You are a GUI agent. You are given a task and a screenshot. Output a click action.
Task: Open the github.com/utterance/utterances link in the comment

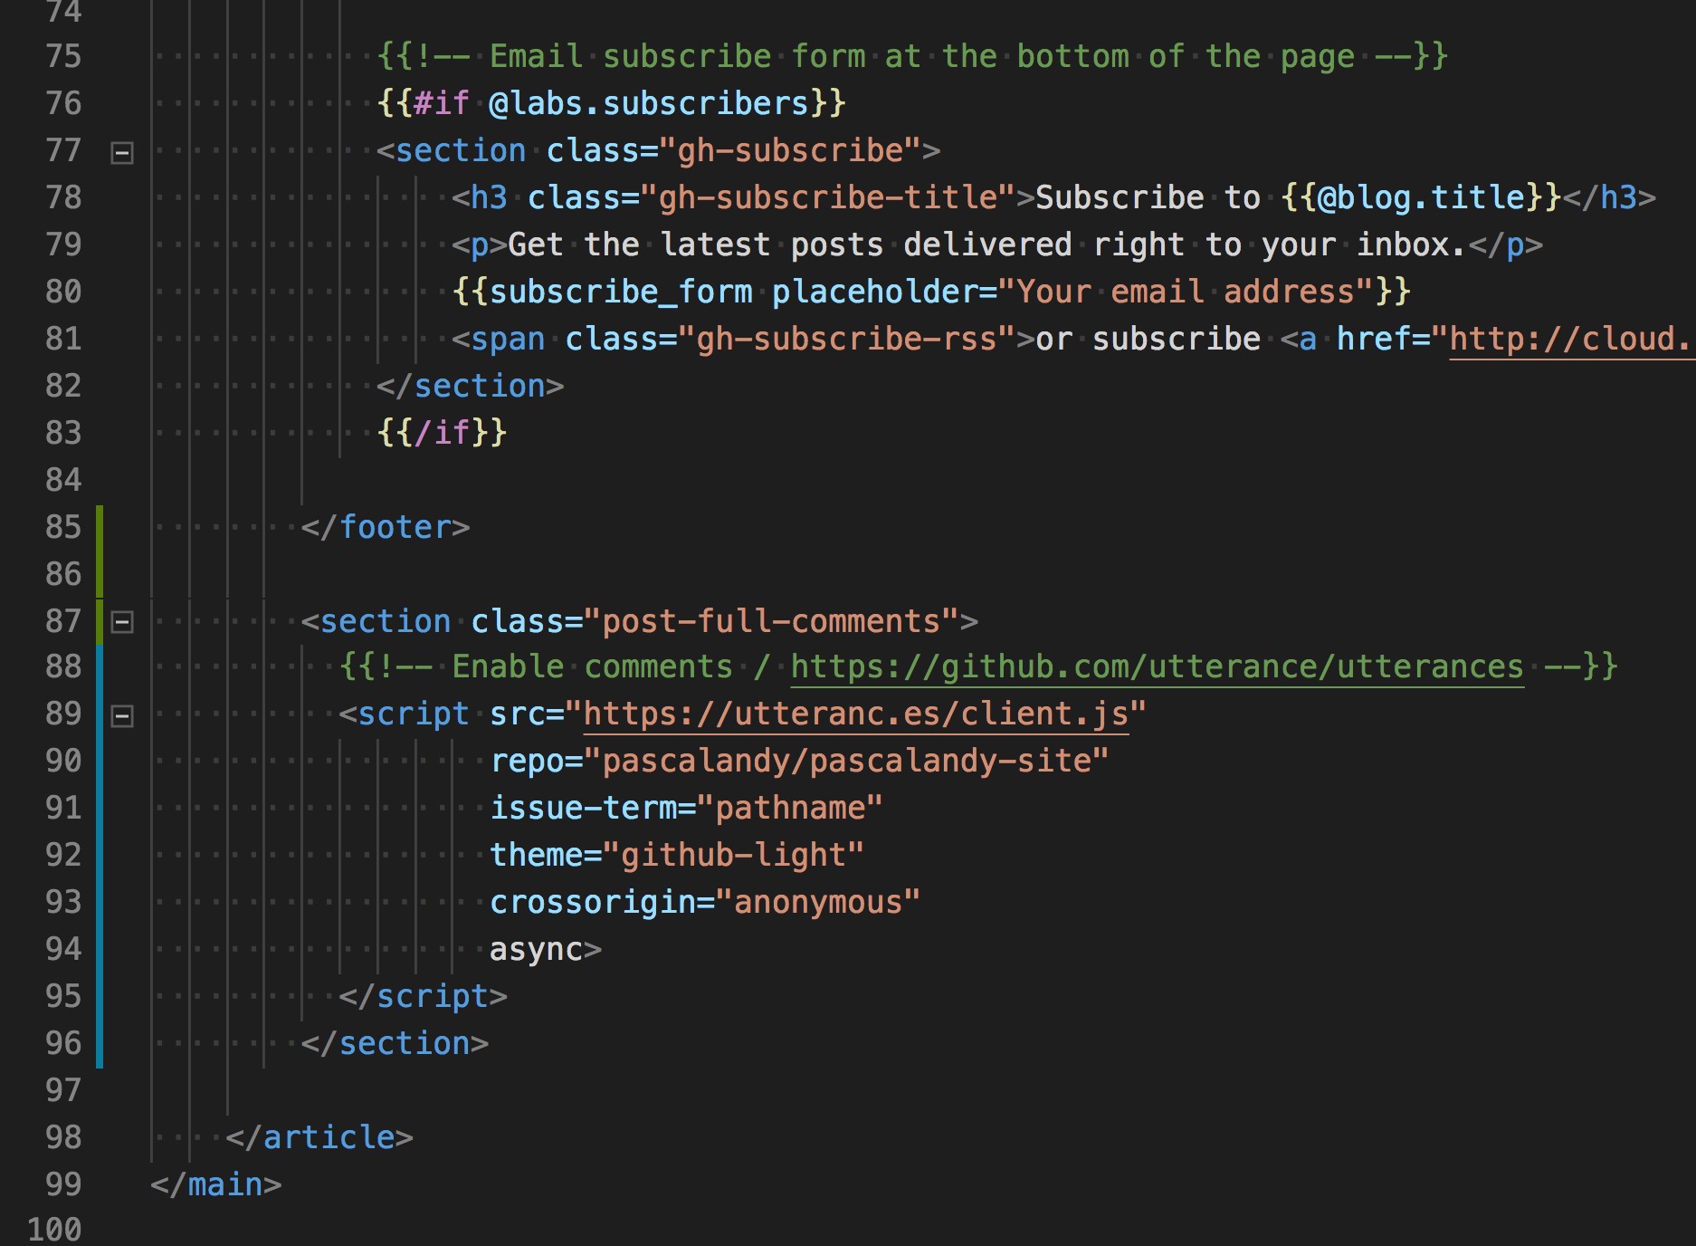[x=1157, y=667]
